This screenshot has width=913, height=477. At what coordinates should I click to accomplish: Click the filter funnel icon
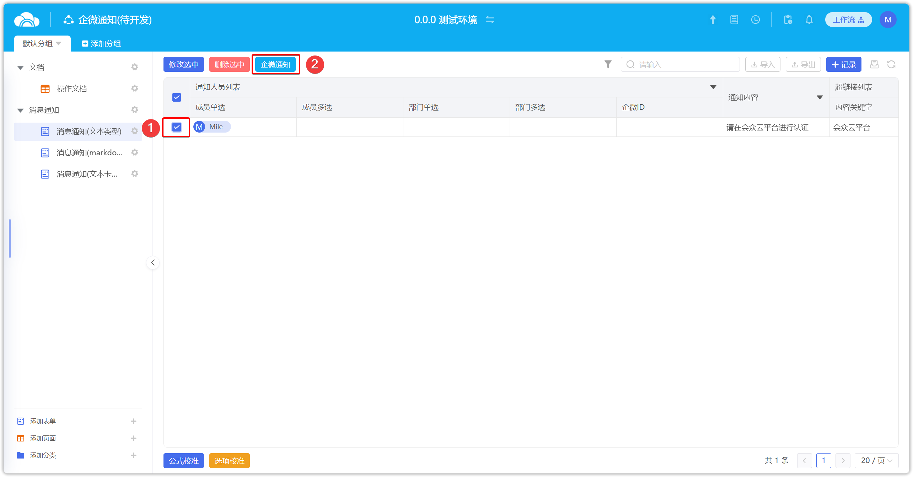[608, 64]
